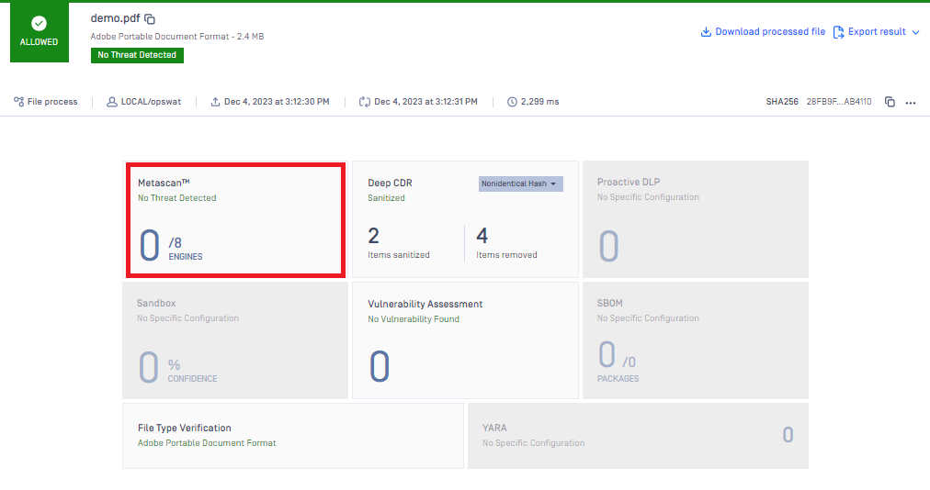
Task: Click the Sandbox confidence card
Action: click(x=235, y=340)
